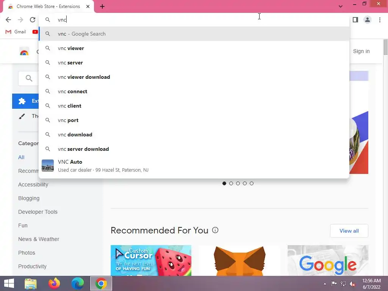Image resolution: width=388 pixels, height=291 pixels.
Task: Click the VNC Auto dealer thumbnail
Action: tap(48, 166)
